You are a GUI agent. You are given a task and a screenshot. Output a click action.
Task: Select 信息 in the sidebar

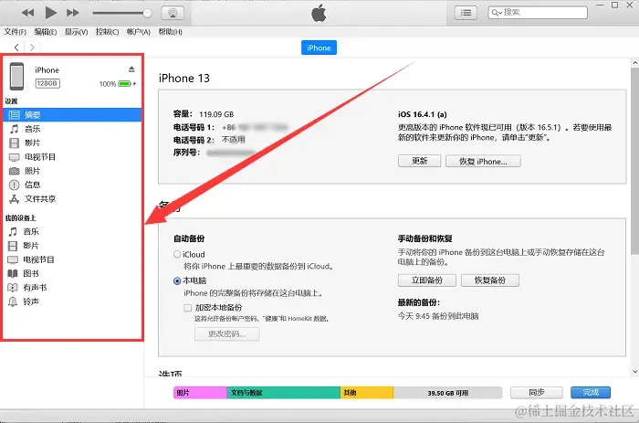click(72, 185)
